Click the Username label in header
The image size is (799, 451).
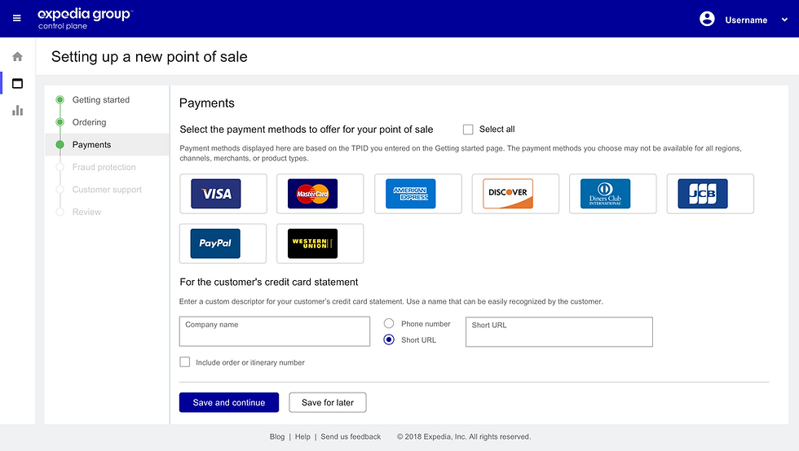(746, 20)
